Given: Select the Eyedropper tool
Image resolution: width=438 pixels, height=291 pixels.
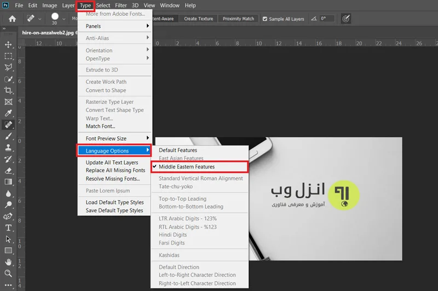Looking at the screenshot, I should tap(8, 113).
